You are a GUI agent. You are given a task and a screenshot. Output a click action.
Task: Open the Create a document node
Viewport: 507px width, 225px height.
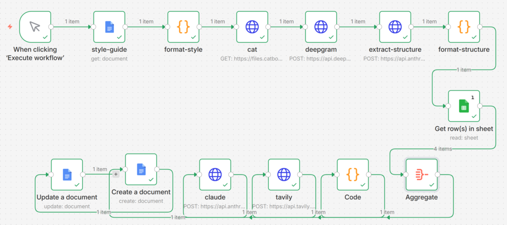point(141,169)
